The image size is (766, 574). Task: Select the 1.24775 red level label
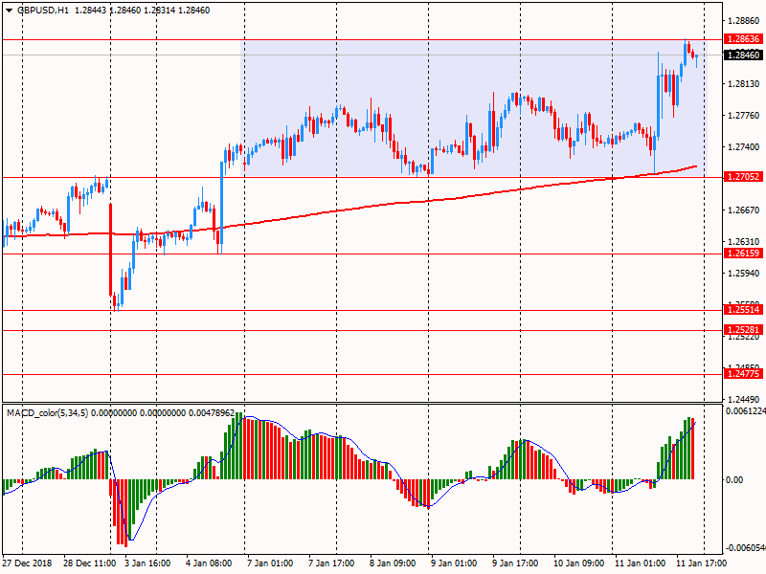point(743,374)
